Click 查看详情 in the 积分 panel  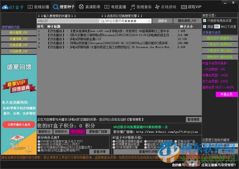pyautogui.click(x=99, y=151)
